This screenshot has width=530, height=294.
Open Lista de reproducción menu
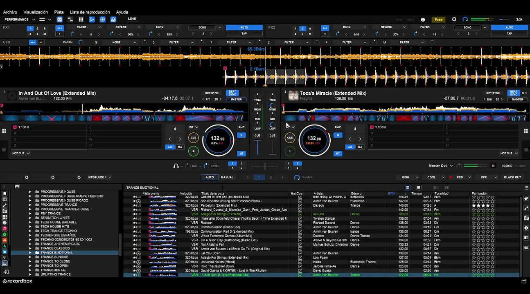(90, 12)
